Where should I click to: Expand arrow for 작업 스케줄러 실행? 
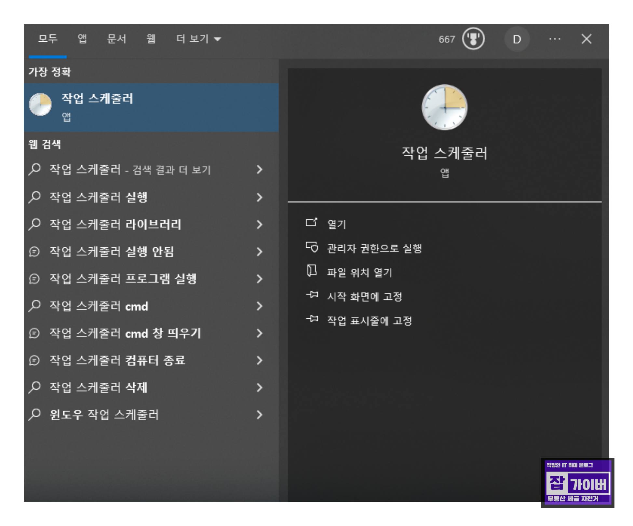coord(259,197)
